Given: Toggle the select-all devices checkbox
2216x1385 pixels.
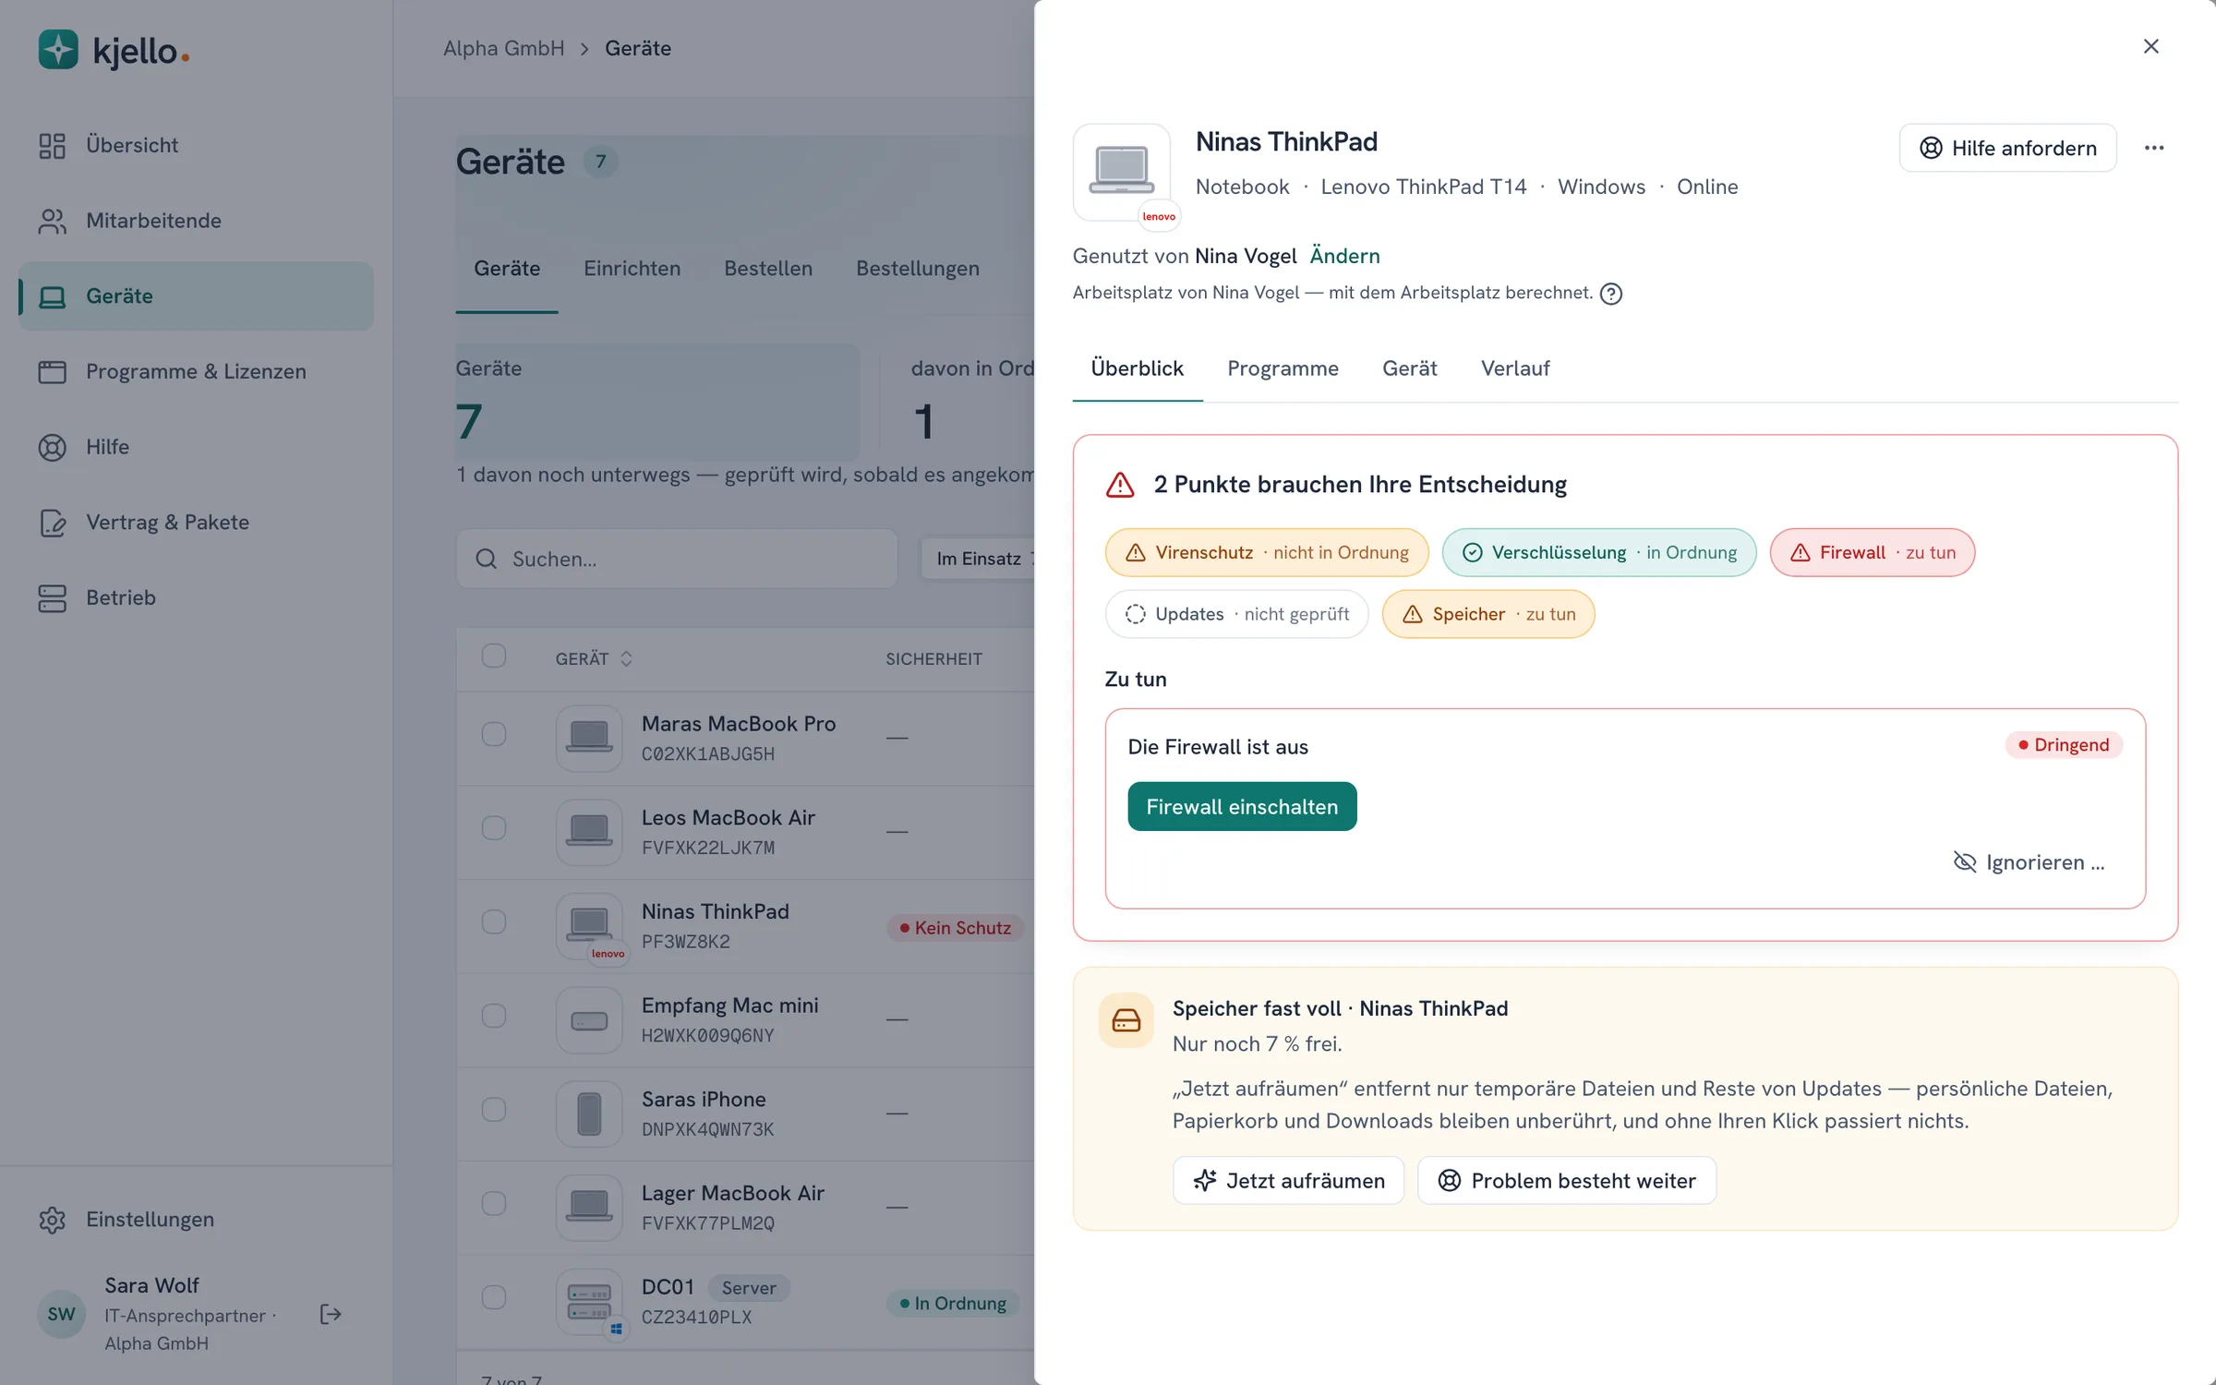Looking at the screenshot, I should coord(494,656).
